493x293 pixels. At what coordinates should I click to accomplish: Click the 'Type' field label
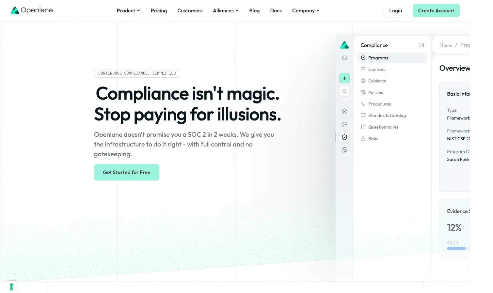pos(452,110)
